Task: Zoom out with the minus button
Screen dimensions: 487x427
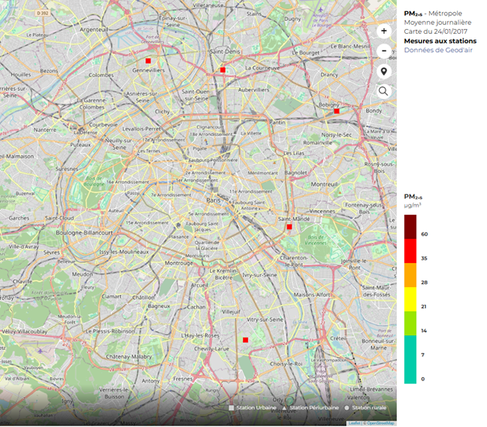Action: tap(384, 51)
